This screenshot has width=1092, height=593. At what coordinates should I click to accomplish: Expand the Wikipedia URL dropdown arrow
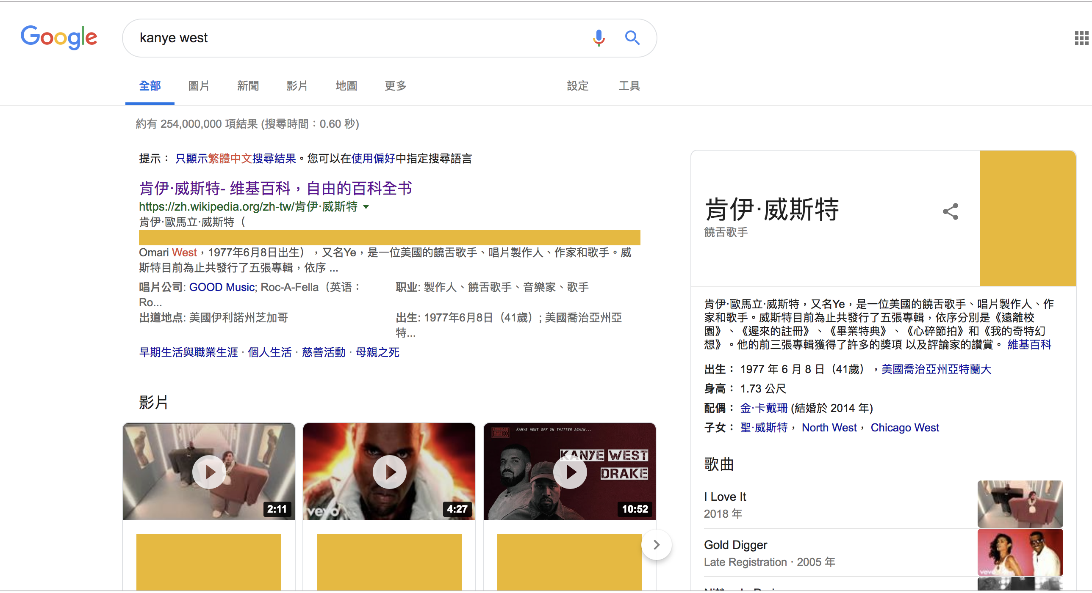(x=366, y=207)
